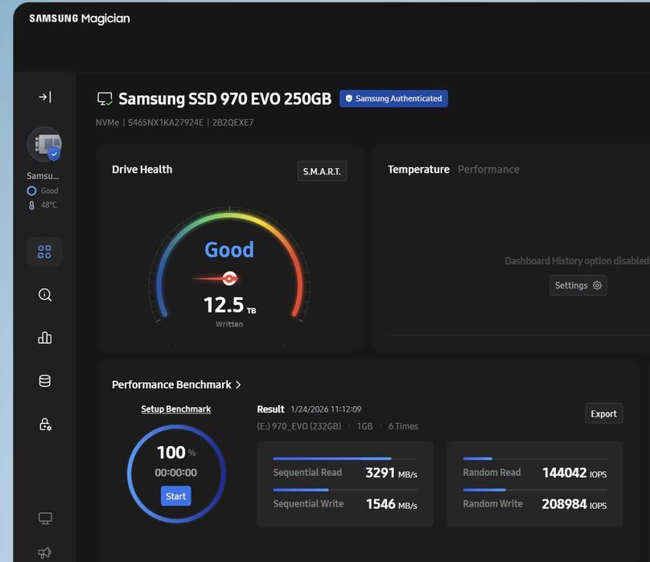Click the Samsung SSD 970 EVO 250GB title

click(x=225, y=99)
